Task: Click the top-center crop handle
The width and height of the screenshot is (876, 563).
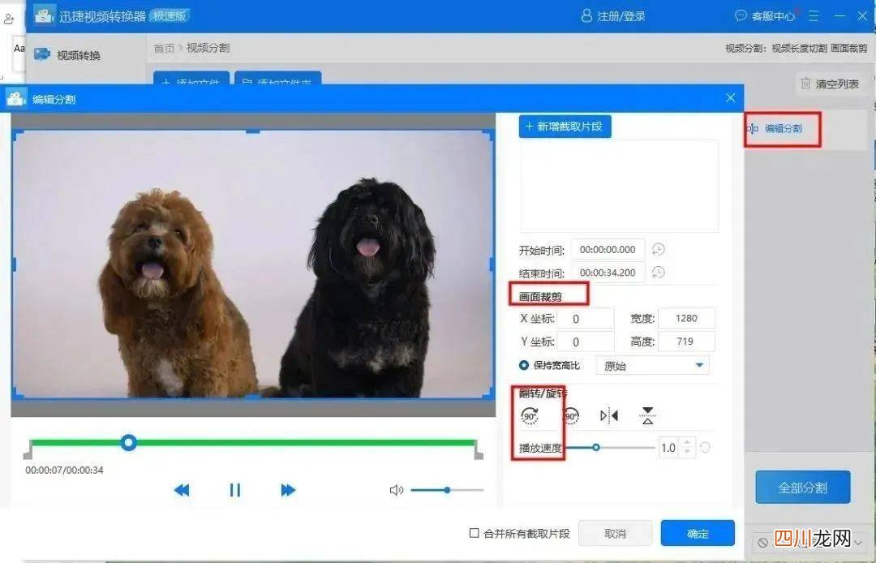Action: pyautogui.click(x=253, y=131)
